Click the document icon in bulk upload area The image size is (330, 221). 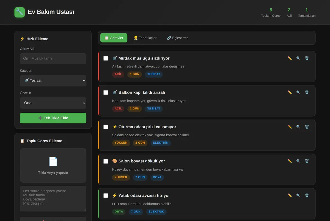[x=53, y=161]
